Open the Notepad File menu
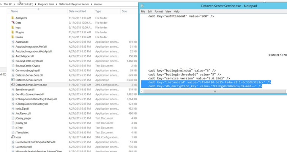 (143, 12)
